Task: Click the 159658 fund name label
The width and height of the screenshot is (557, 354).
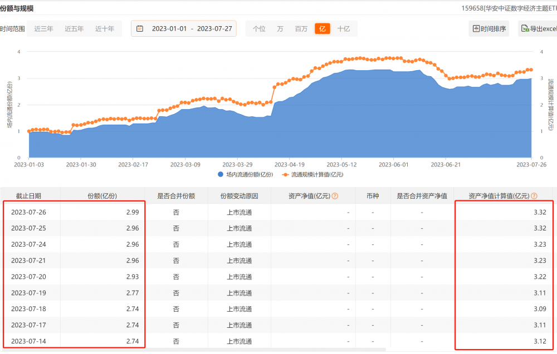Action: (509, 8)
